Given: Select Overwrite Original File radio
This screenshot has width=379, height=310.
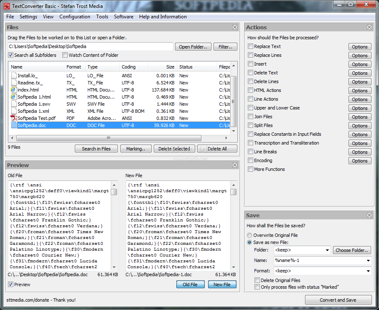Looking at the screenshot, I should [x=249, y=235].
